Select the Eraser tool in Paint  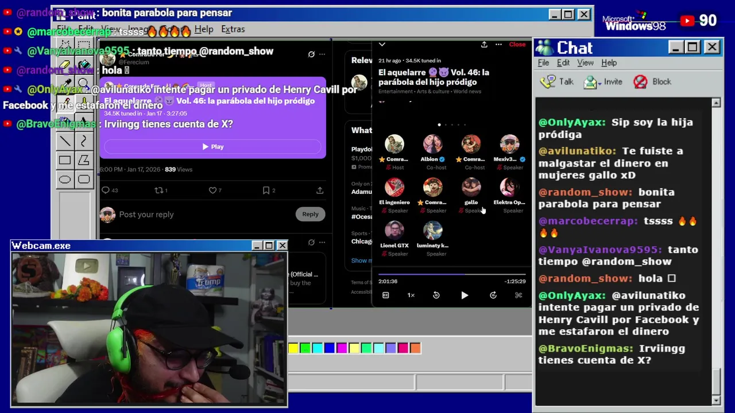(x=65, y=64)
